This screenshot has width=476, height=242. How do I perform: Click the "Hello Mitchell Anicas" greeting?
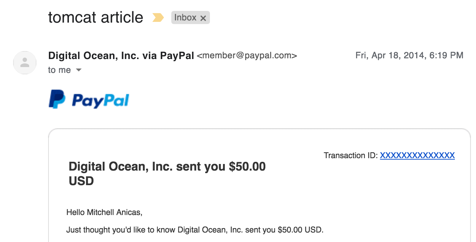[104, 212]
